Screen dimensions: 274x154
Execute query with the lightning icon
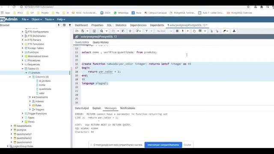pyautogui.click(x=183, y=31)
